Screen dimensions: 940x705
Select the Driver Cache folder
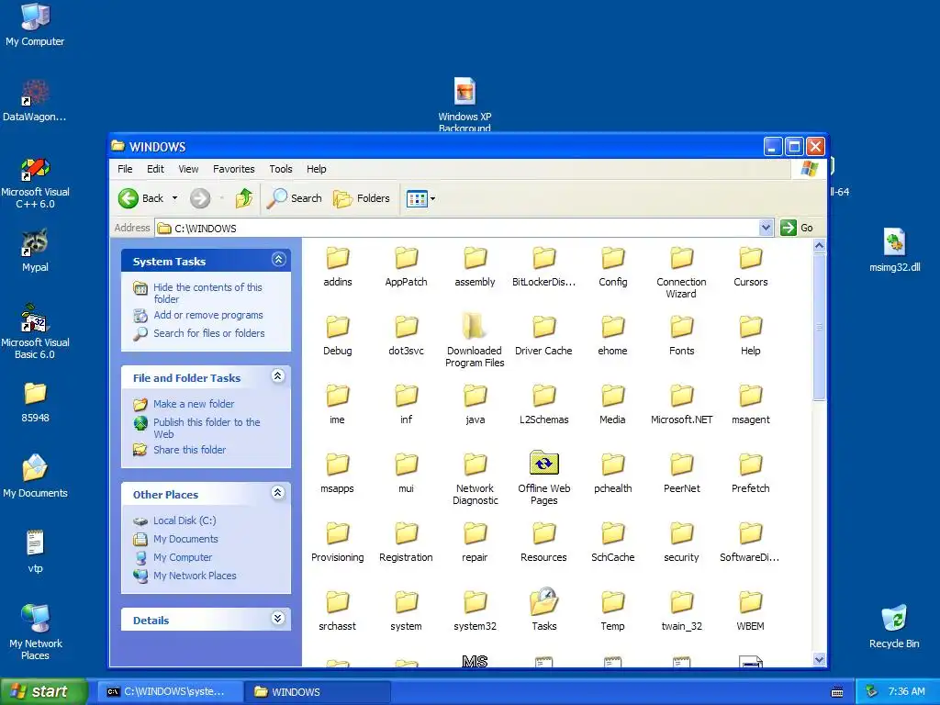(x=543, y=336)
